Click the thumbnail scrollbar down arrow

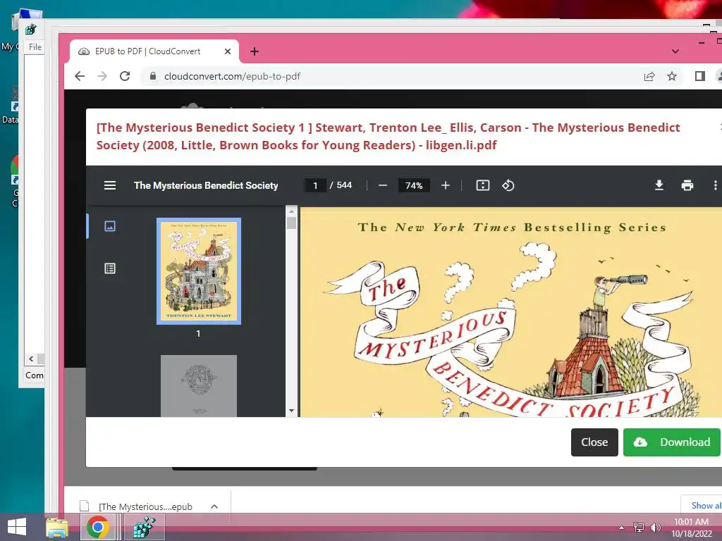pos(291,411)
